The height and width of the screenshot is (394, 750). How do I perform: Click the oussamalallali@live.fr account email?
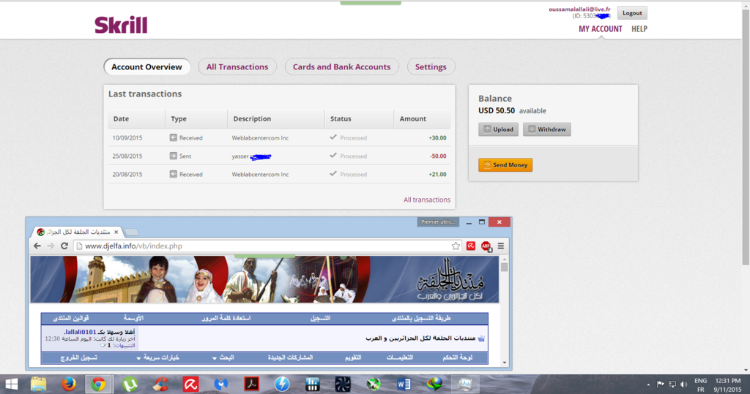point(579,9)
